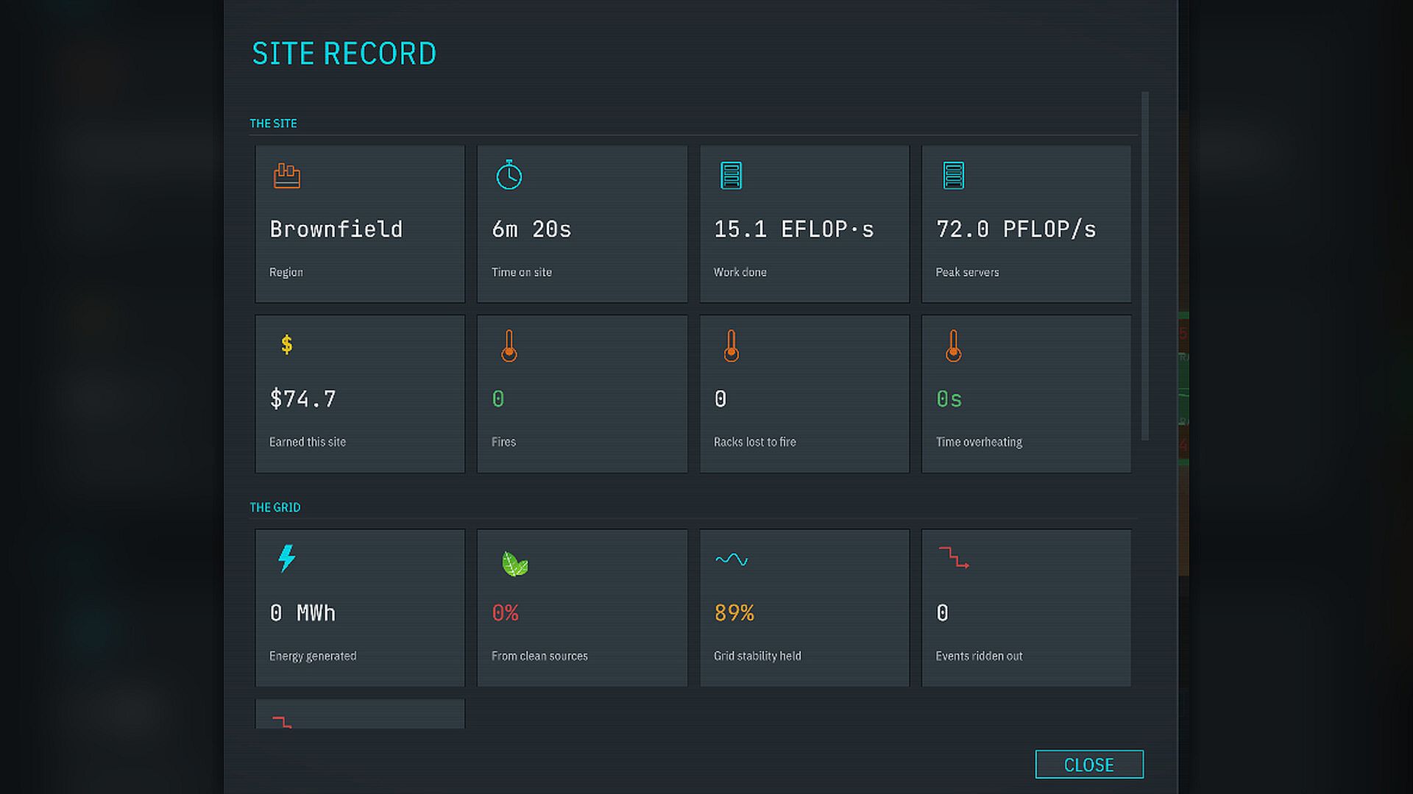1413x794 pixels.
Task: Click the Time overheating label
Action: coord(979,443)
